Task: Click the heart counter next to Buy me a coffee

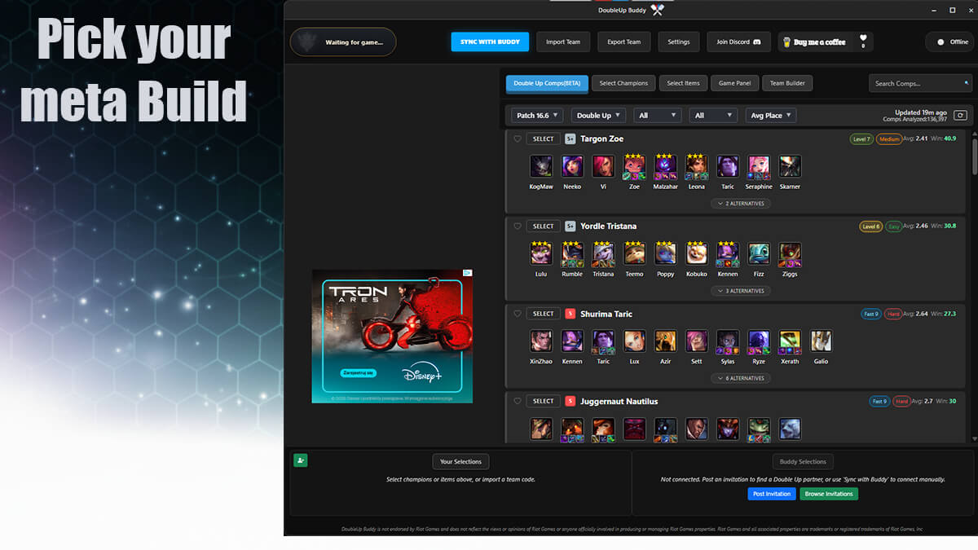Action: coord(863,41)
